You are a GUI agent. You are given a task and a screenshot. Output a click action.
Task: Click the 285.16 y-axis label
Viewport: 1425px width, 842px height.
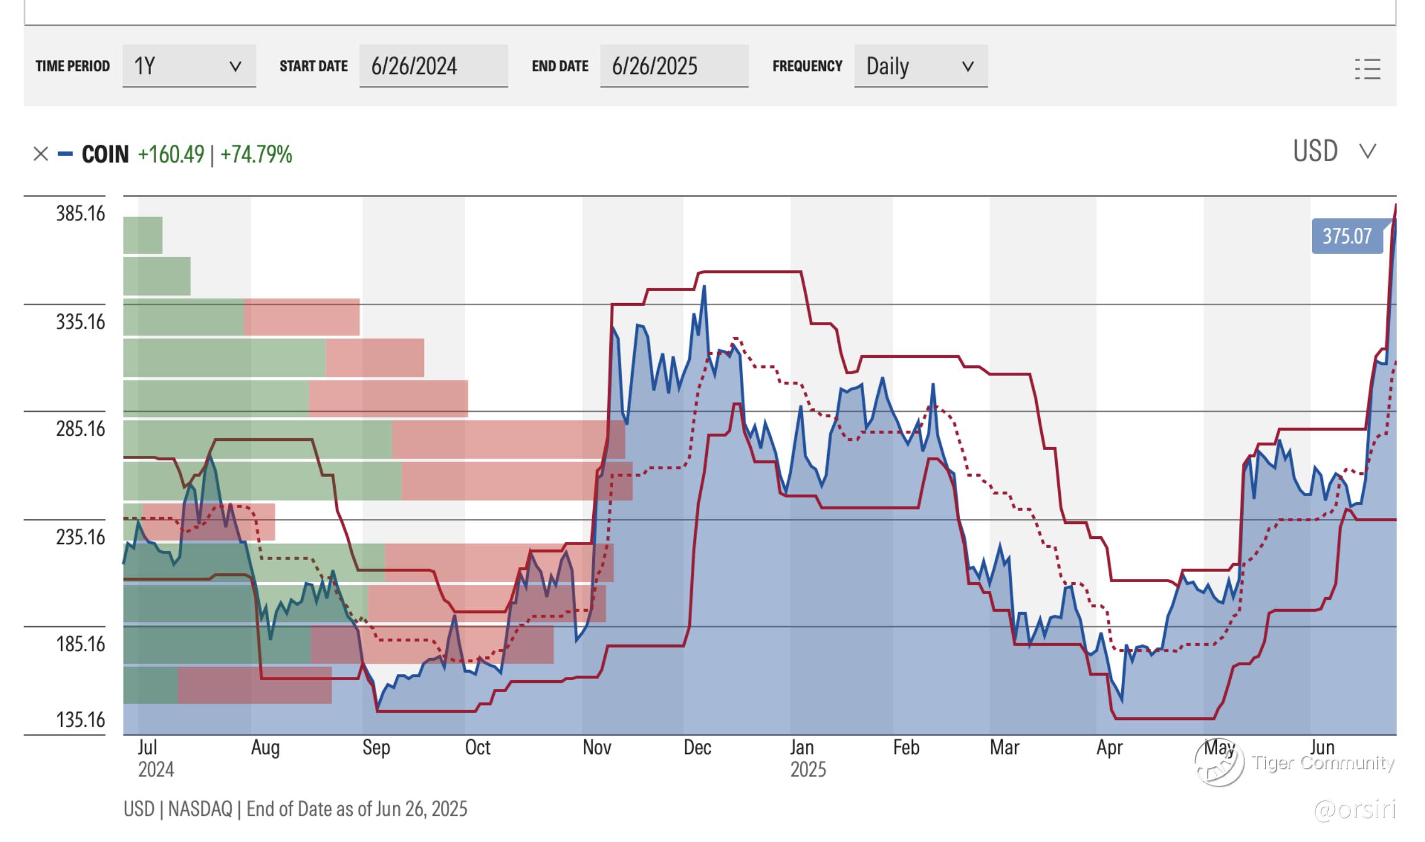click(80, 428)
